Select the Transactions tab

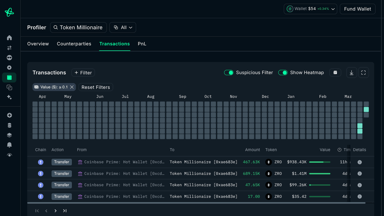point(114,44)
